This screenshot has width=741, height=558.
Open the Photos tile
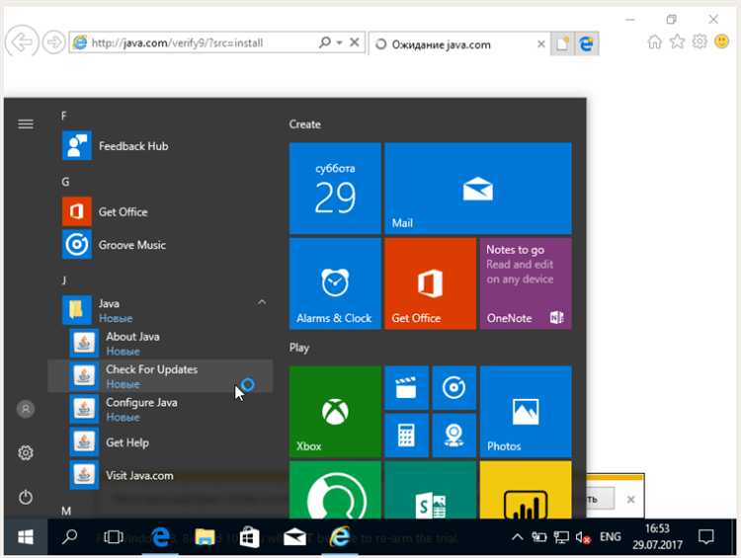coord(525,412)
